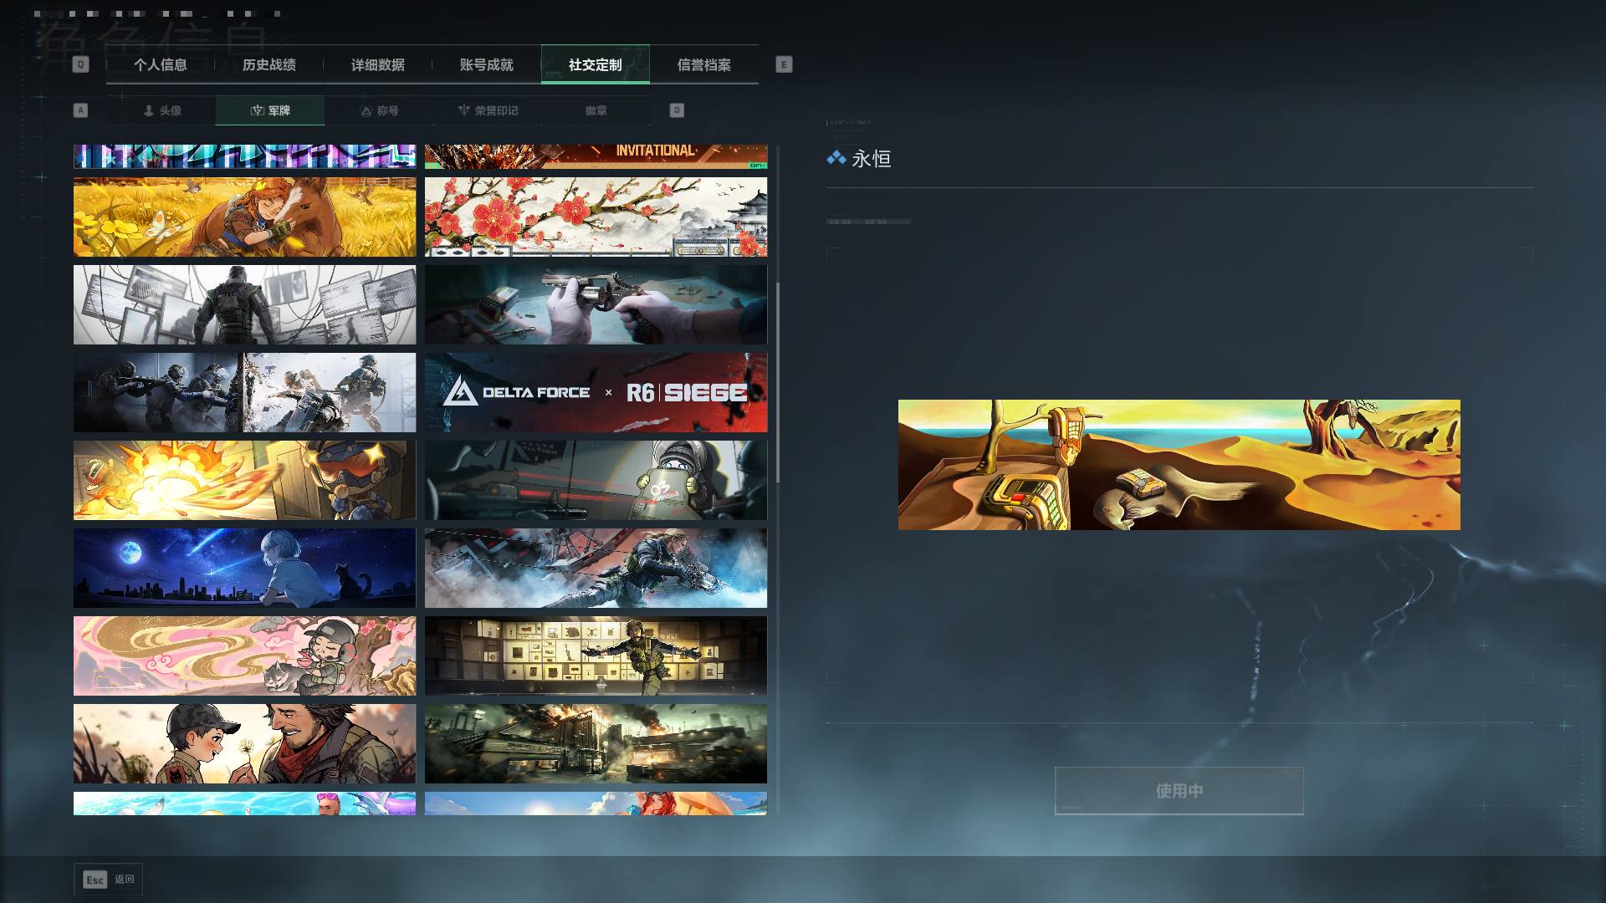Click the banner list vertical scrollbar
Viewport: 1606px width, 903px height.
778,382
